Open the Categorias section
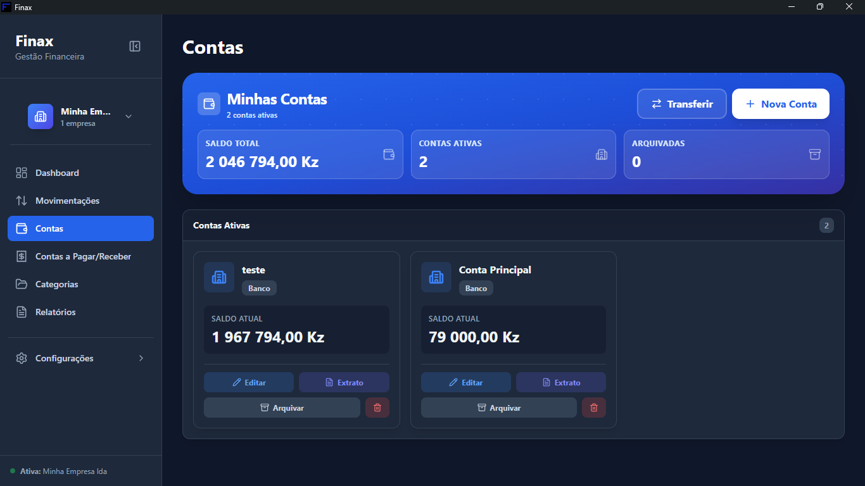The height and width of the screenshot is (486, 865). pyautogui.click(x=80, y=284)
